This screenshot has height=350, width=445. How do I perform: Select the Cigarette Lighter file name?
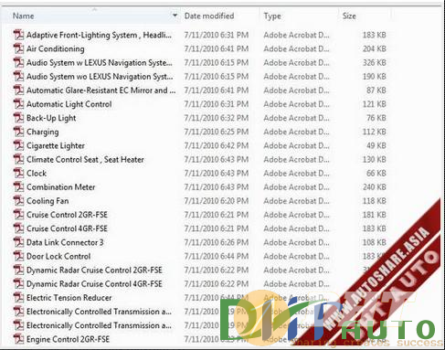click(x=56, y=146)
